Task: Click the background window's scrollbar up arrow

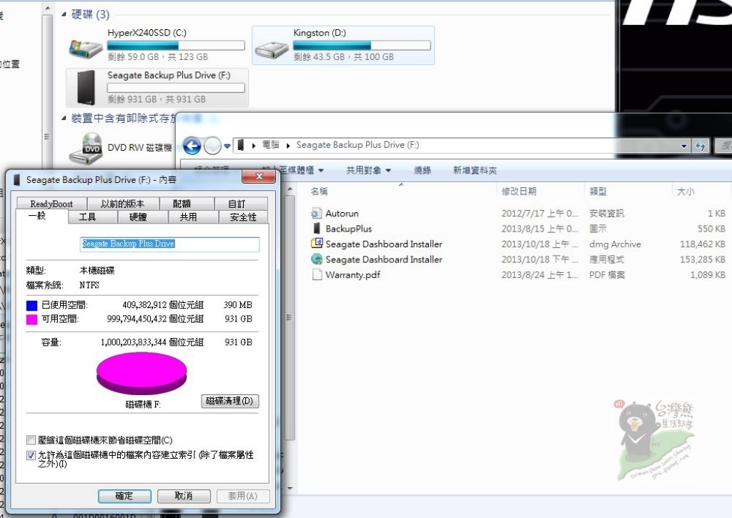Action: pyautogui.click(x=47, y=9)
